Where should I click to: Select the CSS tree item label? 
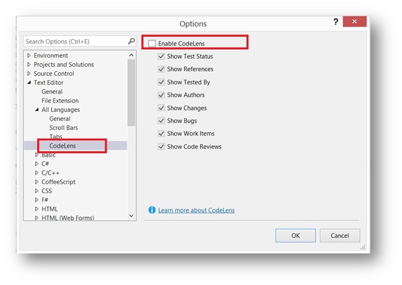pos(47,191)
